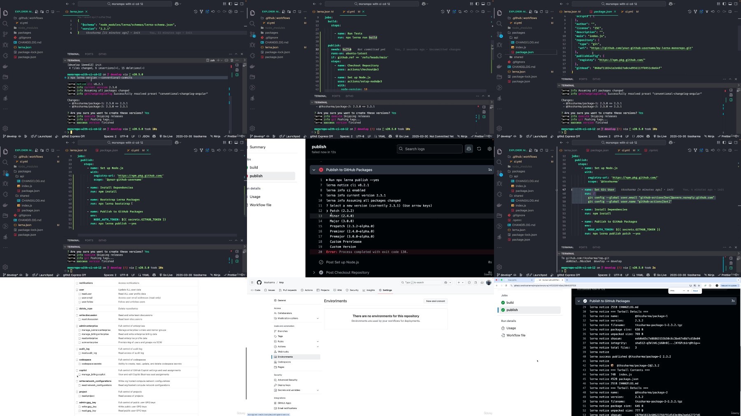Check the admin:enterprise scope checkbox

pyautogui.click(x=77, y=326)
